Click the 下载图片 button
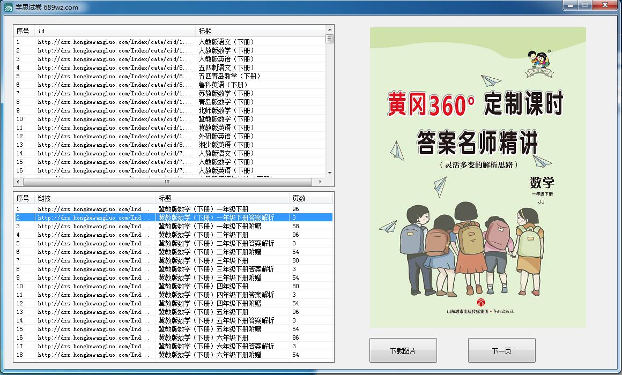622x375 pixels. coord(403,350)
